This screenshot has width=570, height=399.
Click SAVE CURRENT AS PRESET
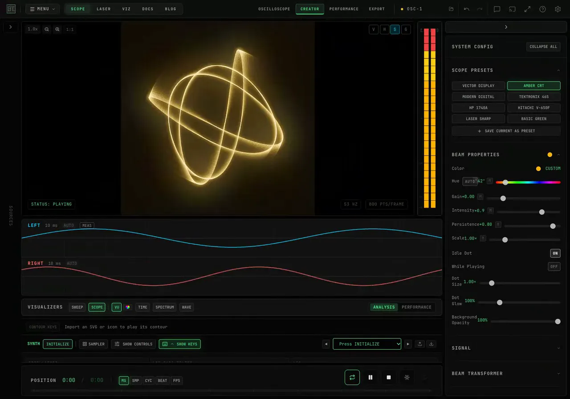tap(506, 131)
